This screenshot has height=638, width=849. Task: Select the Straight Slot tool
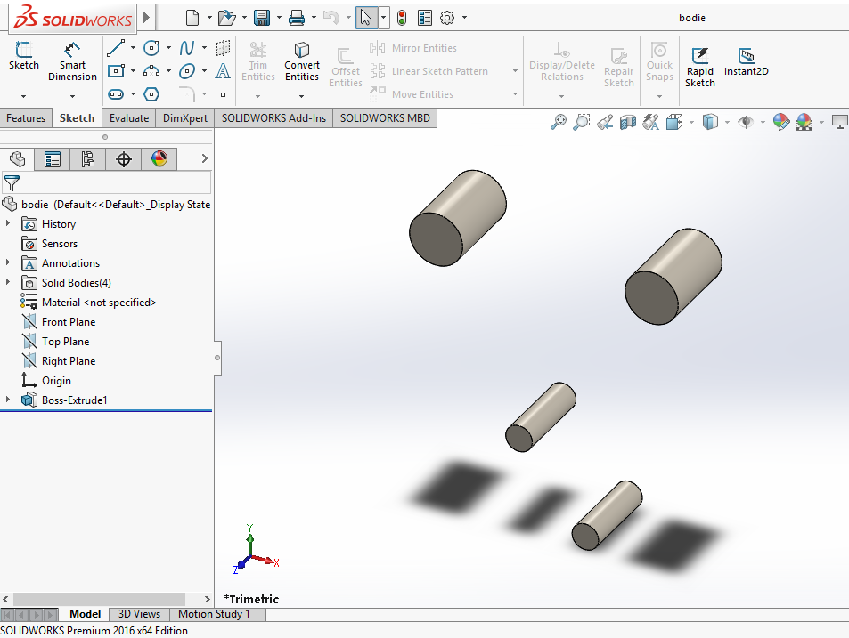116,94
